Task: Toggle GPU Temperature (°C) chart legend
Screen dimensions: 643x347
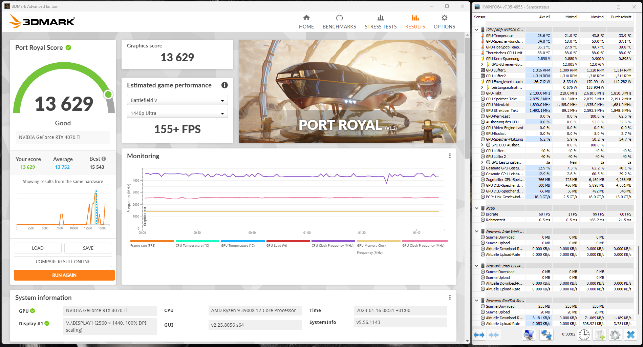Action: click(243, 244)
